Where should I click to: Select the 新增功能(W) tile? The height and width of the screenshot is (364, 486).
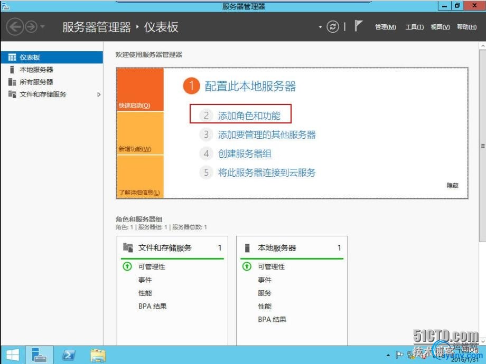[140, 133]
